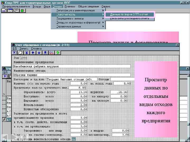Image resolution: width=190 pixels, height=142 pixels.
Task: Click the blank page icon in form toolbar
Action: point(21,53)
